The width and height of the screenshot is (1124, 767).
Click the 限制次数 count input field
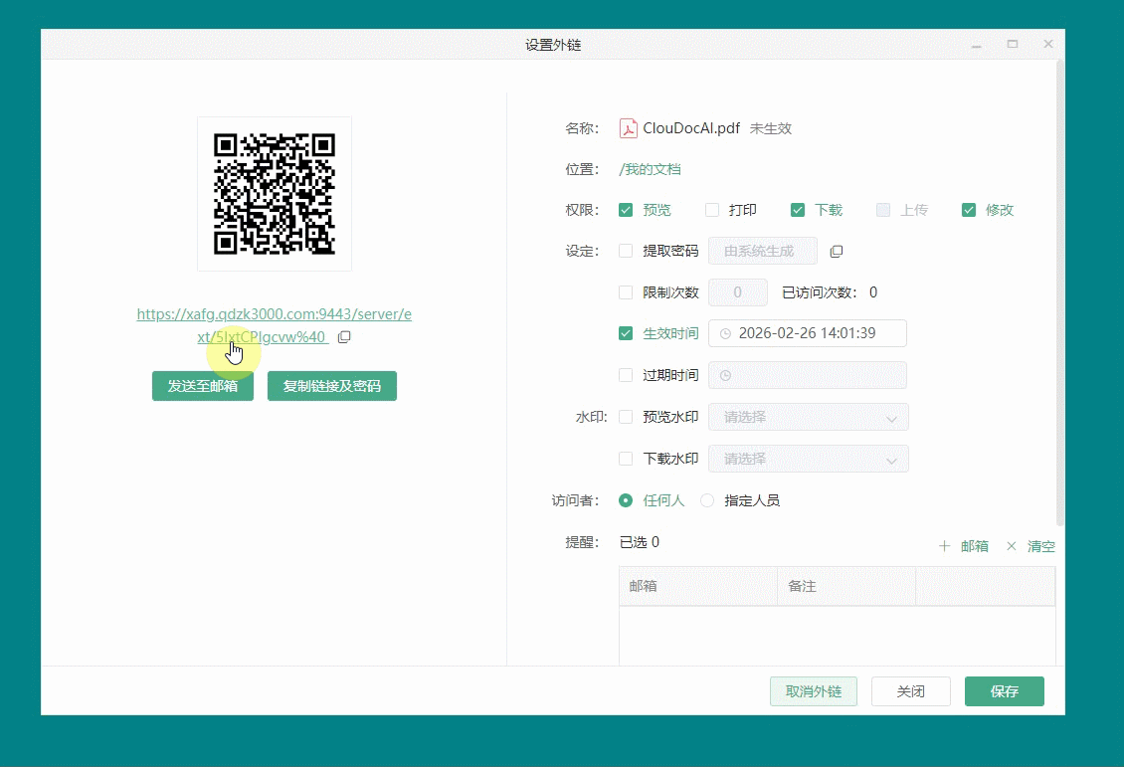click(738, 291)
